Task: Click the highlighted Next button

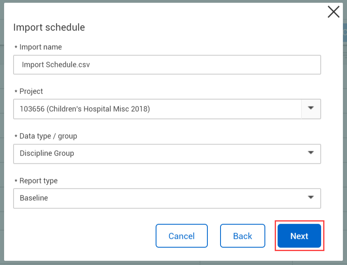Action: click(x=299, y=236)
